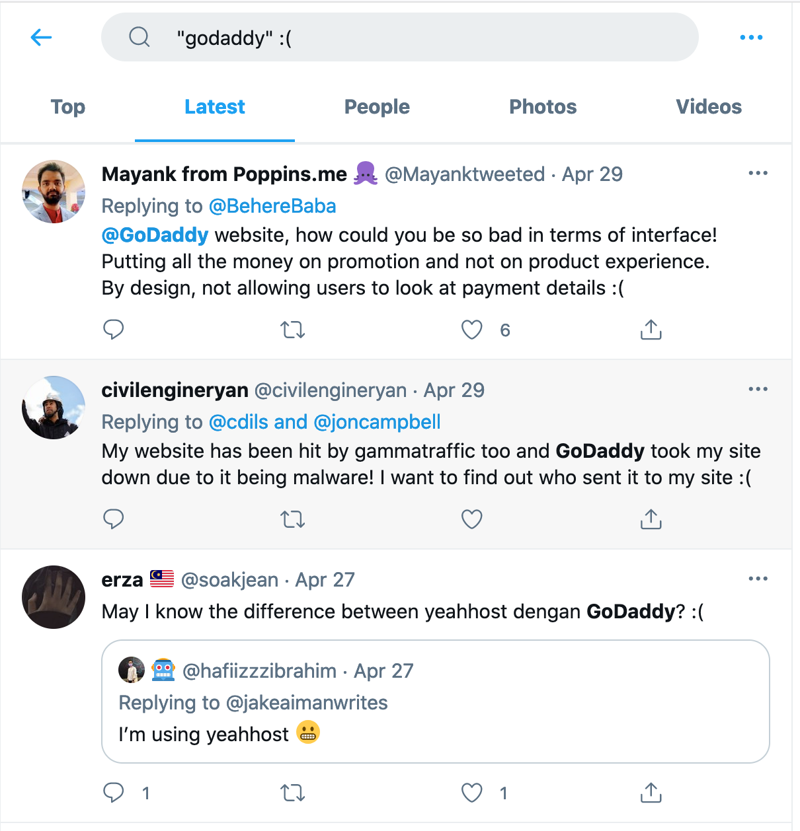800x831 pixels.
Task: Retweet civilengineryan's tweet
Action: pyautogui.click(x=292, y=520)
